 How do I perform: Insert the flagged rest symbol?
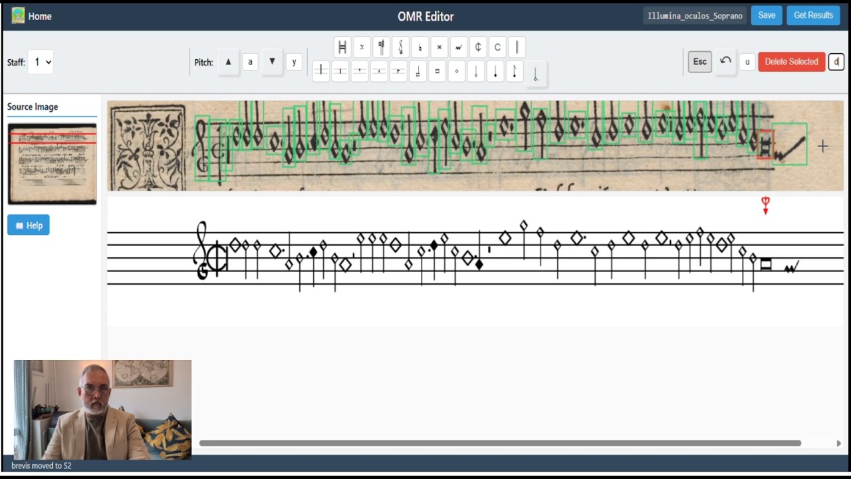(x=398, y=71)
